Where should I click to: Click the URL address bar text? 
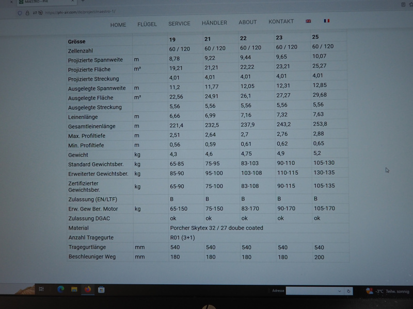[81, 12]
